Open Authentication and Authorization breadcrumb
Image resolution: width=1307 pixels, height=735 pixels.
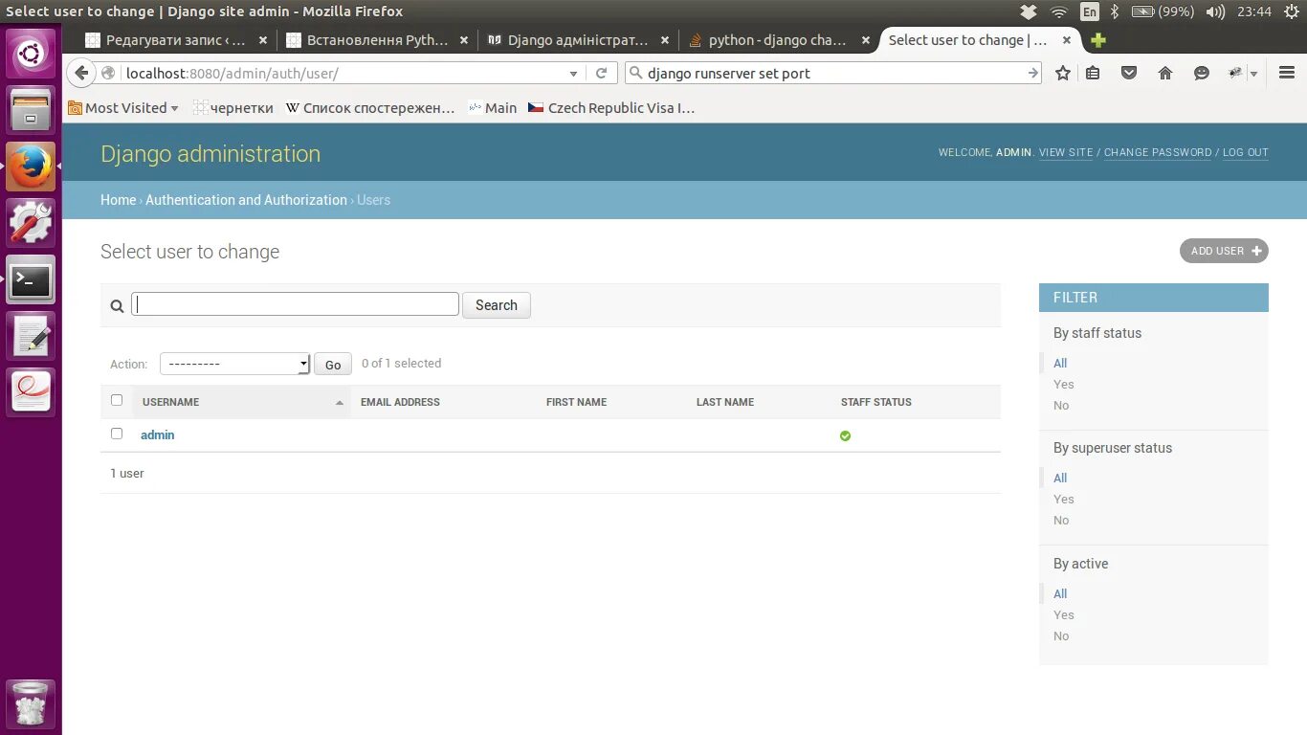click(x=246, y=200)
